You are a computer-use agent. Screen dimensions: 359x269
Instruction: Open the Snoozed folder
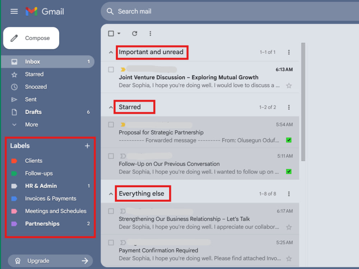point(48,87)
